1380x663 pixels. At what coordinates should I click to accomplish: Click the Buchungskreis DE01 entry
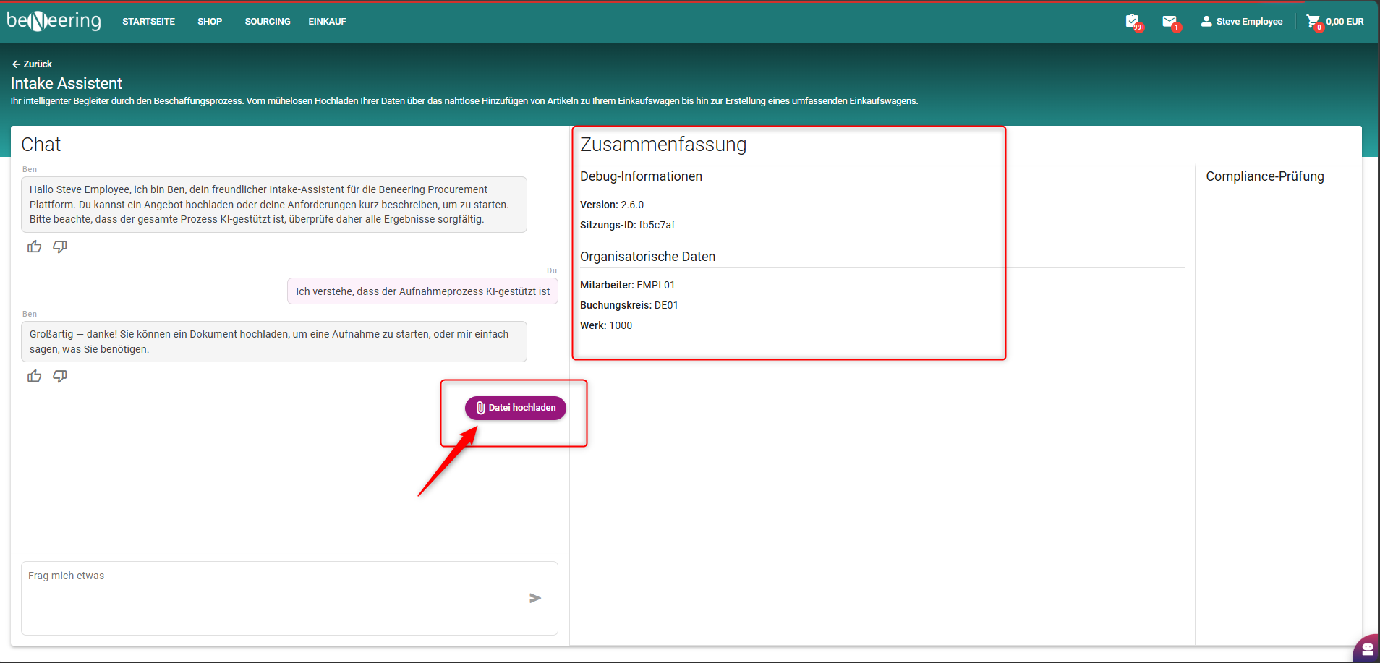pos(629,305)
